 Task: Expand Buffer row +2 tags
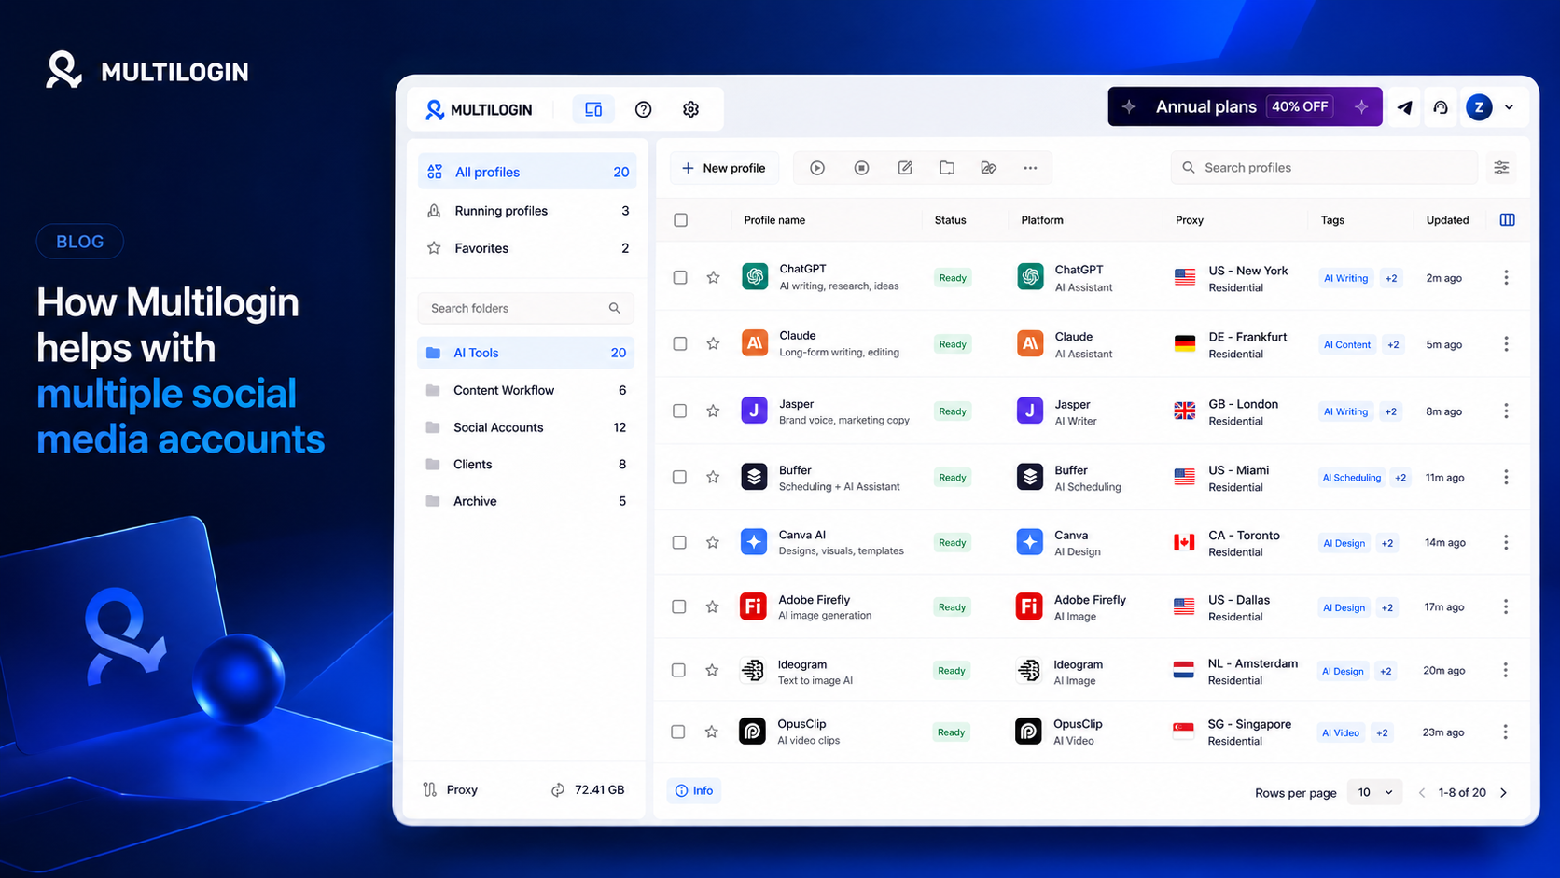pyautogui.click(x=1400, y=478)
